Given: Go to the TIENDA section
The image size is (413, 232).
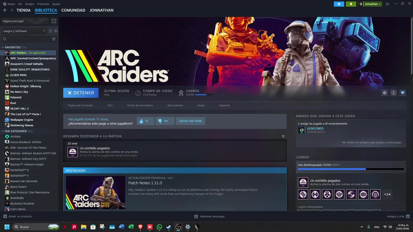Looking at the screenshot, I should point(24,10).
